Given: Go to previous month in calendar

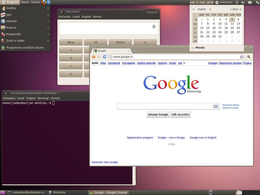Looking at the screenshot, I should pyautogui.click(x=193, y=9).
